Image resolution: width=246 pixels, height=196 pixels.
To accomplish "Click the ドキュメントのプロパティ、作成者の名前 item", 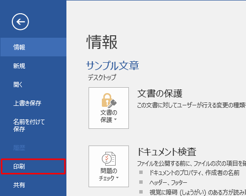I will (194, 173).
